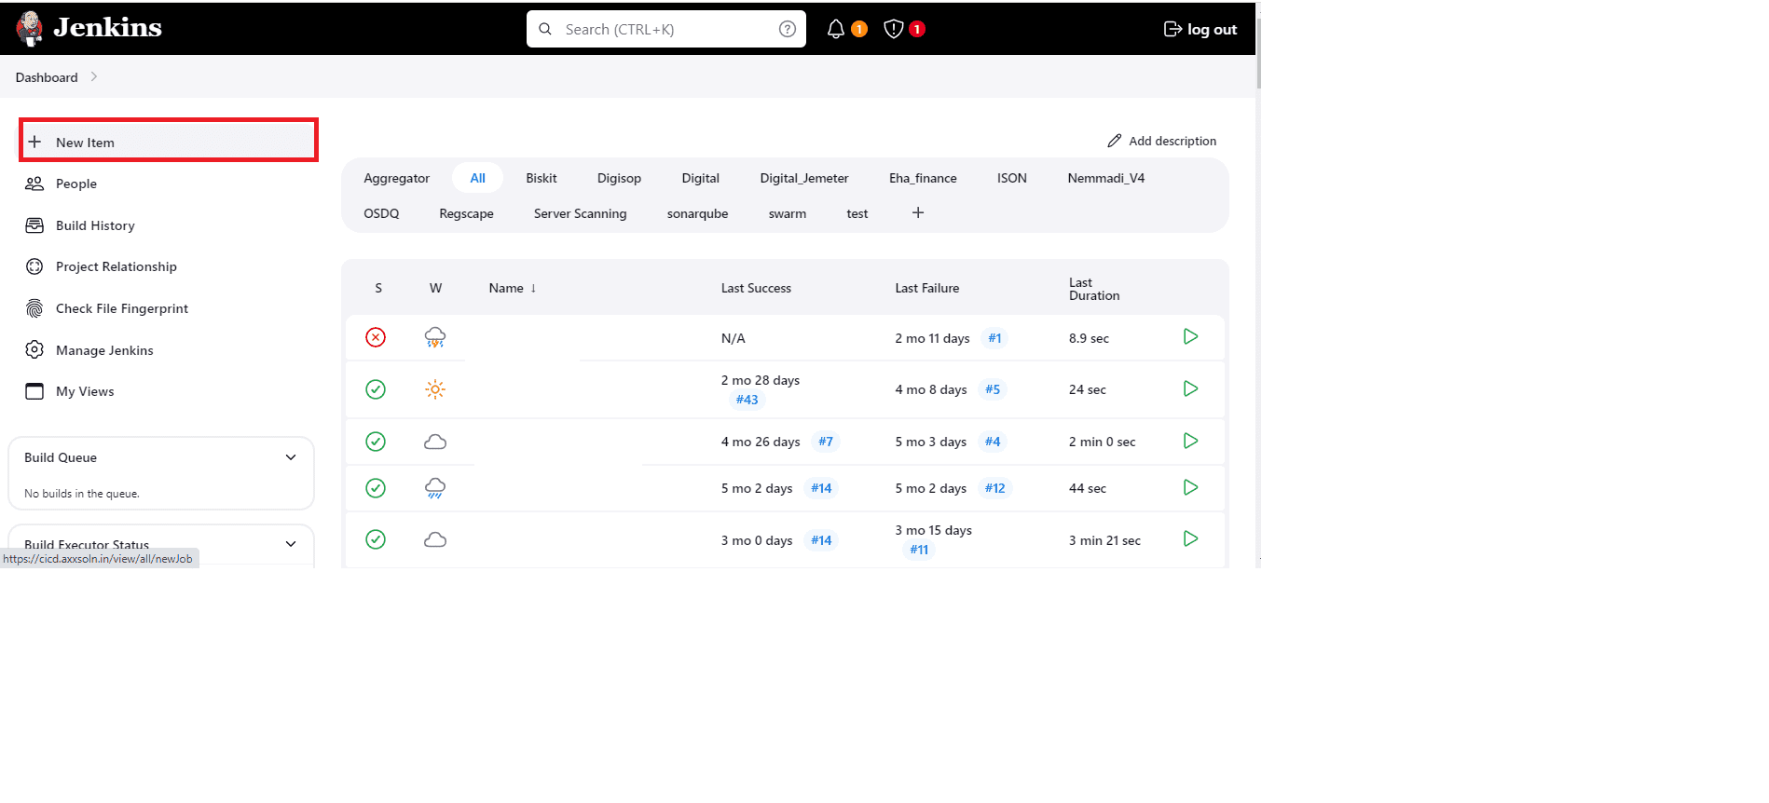This screenshot has height=803, width=1769.
Task: Run build for the first failed job
Action: point(1190,337)
